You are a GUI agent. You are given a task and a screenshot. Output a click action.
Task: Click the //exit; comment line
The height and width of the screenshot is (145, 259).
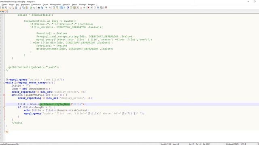click(x=17, y=122)
